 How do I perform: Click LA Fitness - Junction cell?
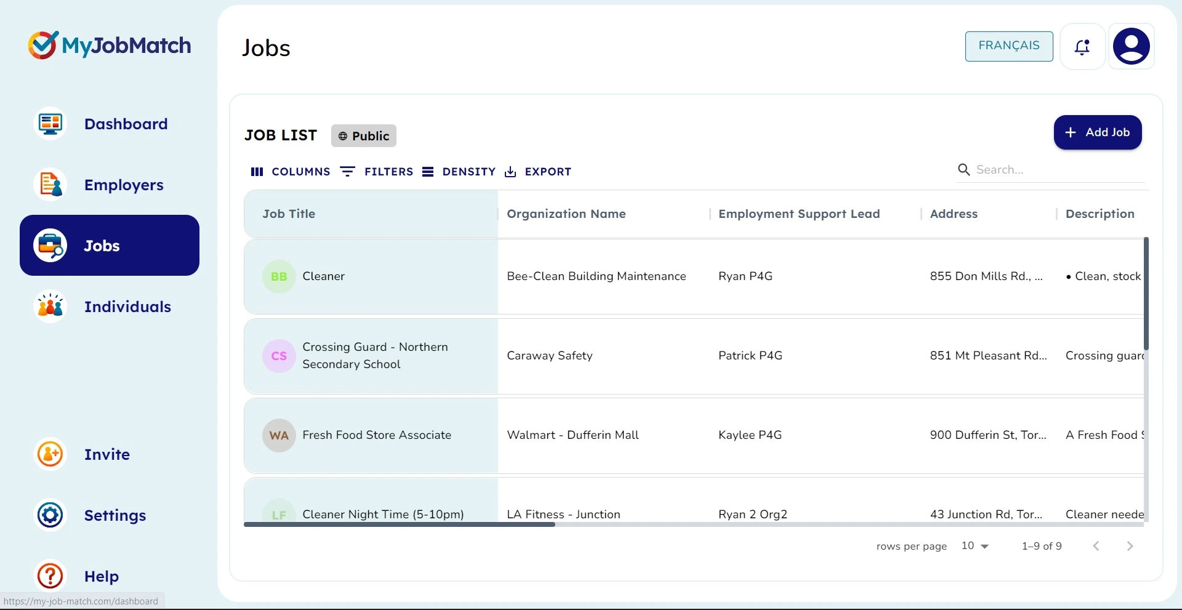coord(563,514)
